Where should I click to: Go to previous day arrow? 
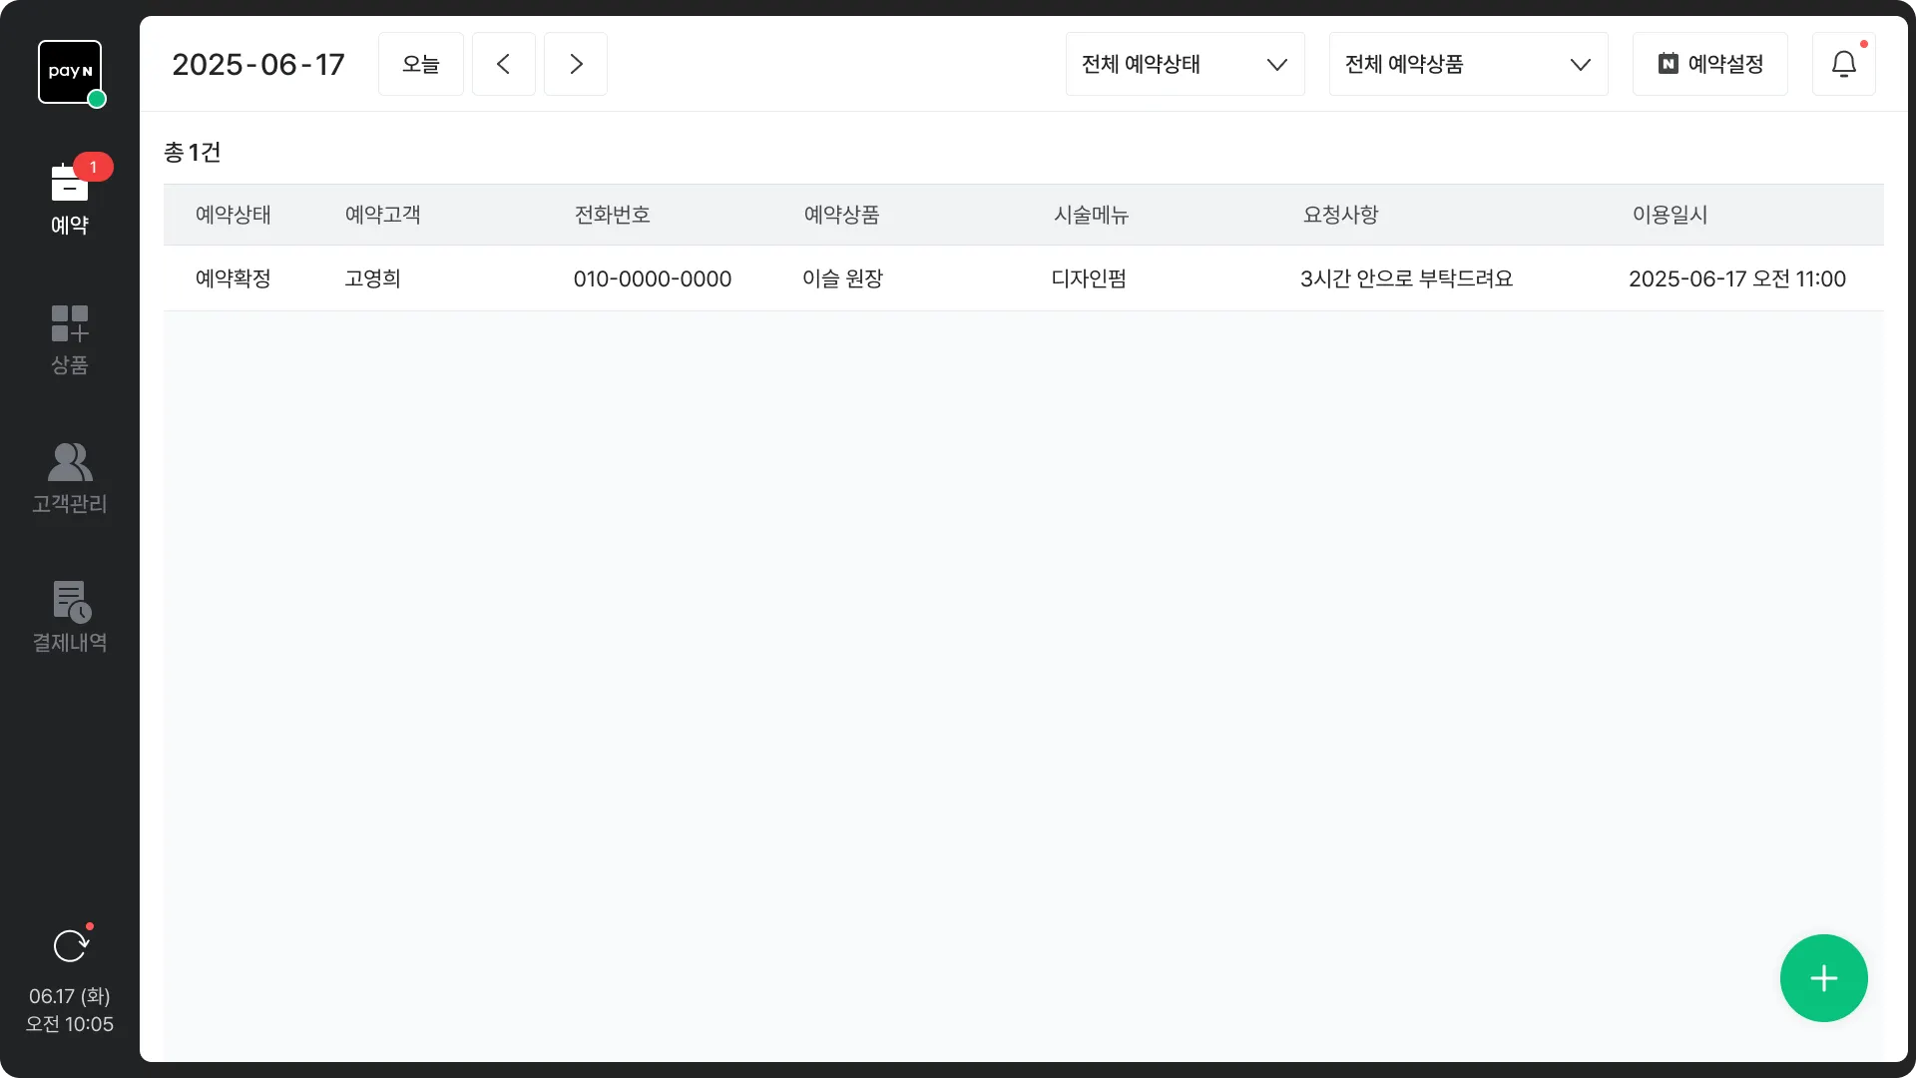(504, 64)
